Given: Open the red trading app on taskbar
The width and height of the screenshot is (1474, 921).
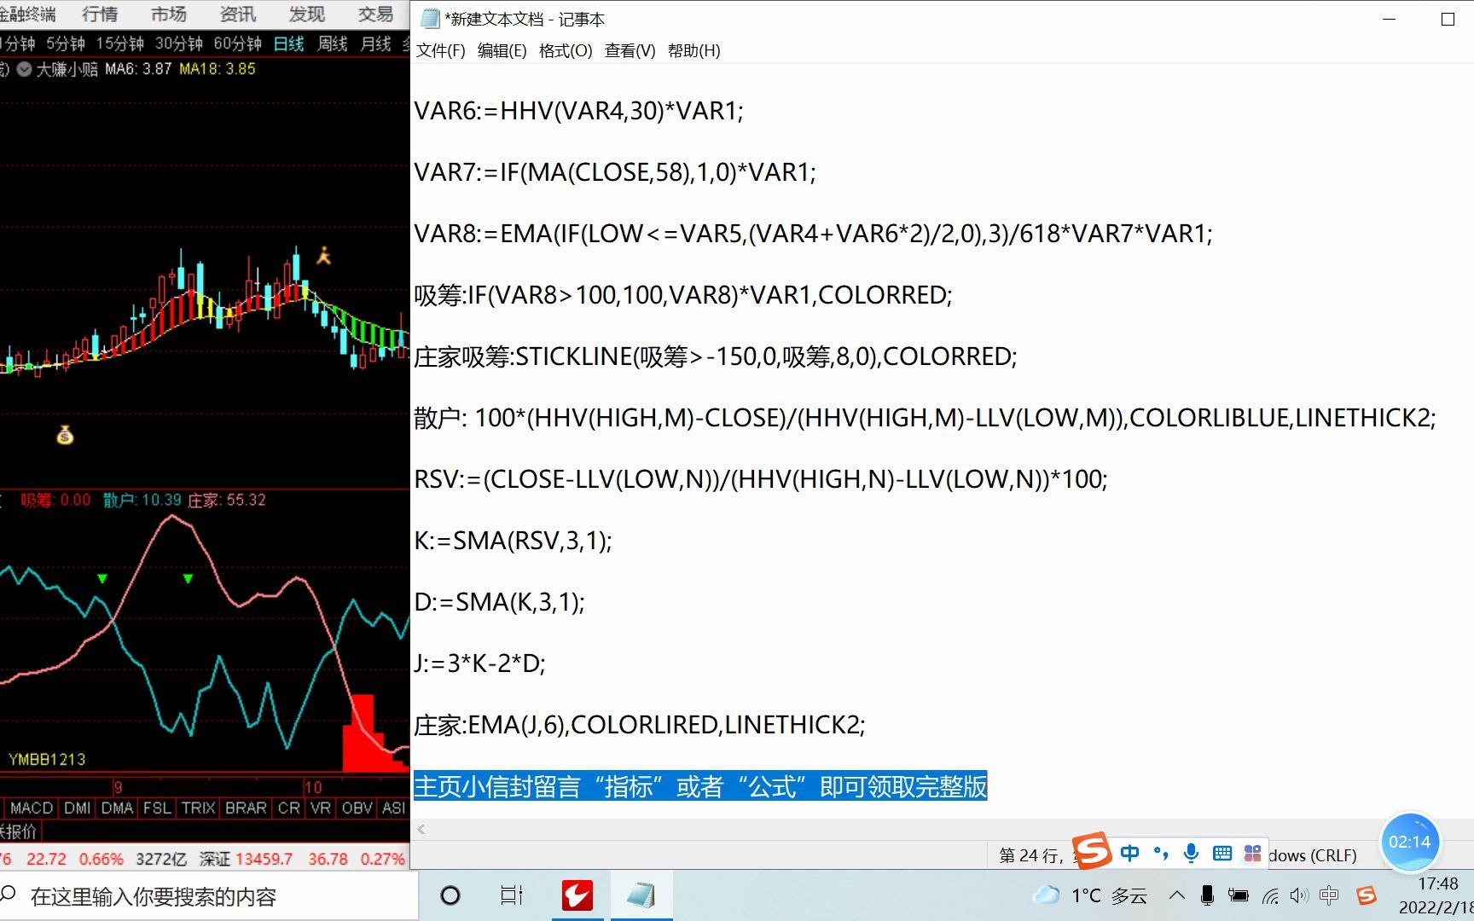Looking at the screenshot, I should pos(577,895).
